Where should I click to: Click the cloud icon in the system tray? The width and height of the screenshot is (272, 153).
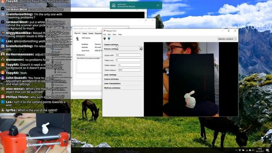250,150
